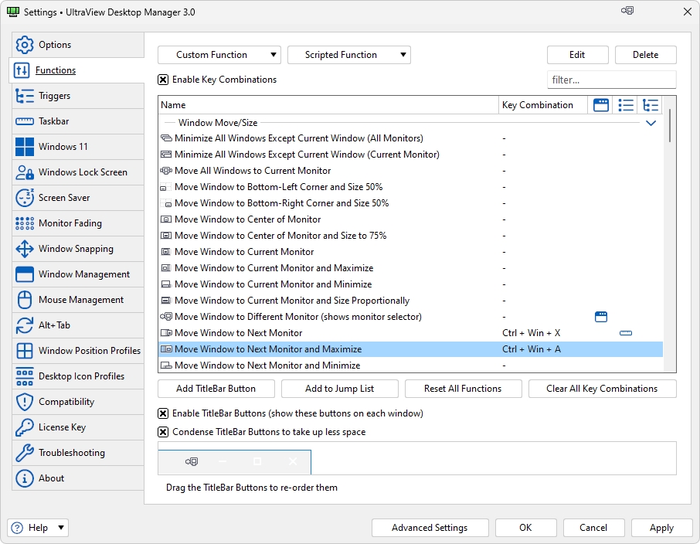
Task: Click monitor button in TitleBar preview strip
Action: coord(192,461)
